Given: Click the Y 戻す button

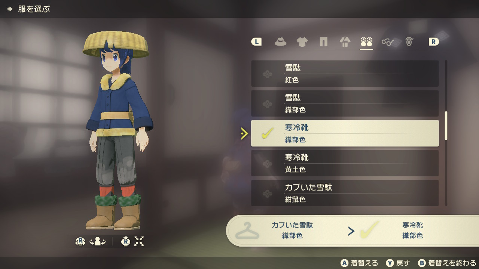Looking at the screenshot, I should click(398, 263).
